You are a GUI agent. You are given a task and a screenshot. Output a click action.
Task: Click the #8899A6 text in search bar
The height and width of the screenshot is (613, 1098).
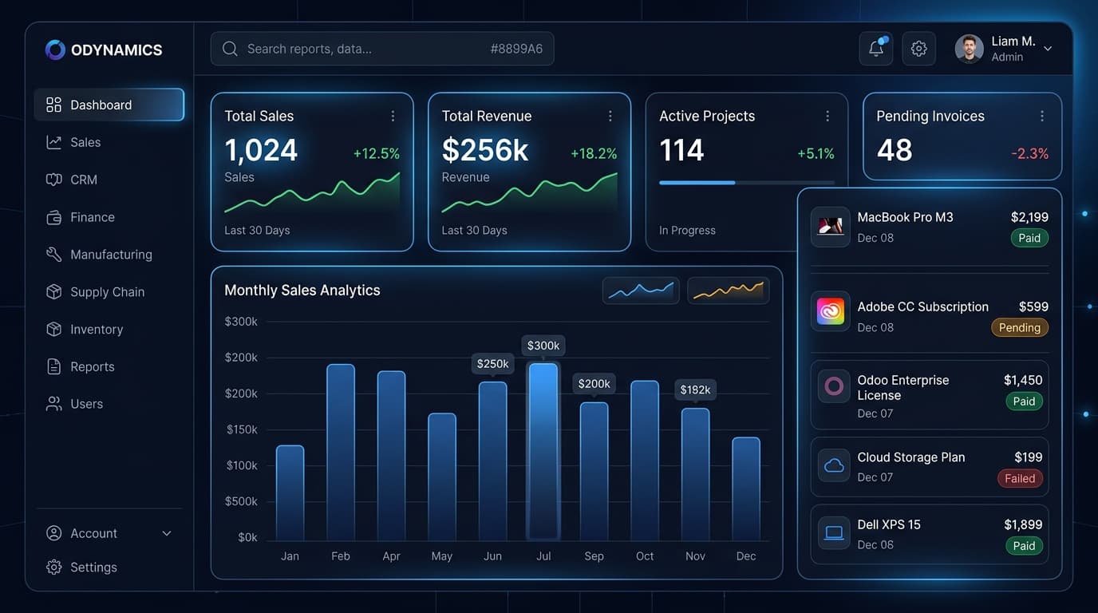[516, 49]
